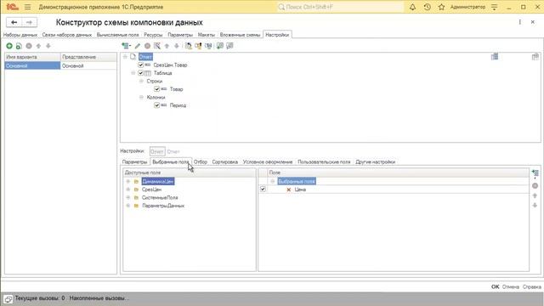Move the settings variant up
This screenshot has height=306, width=544.
[x=38, y=46]
